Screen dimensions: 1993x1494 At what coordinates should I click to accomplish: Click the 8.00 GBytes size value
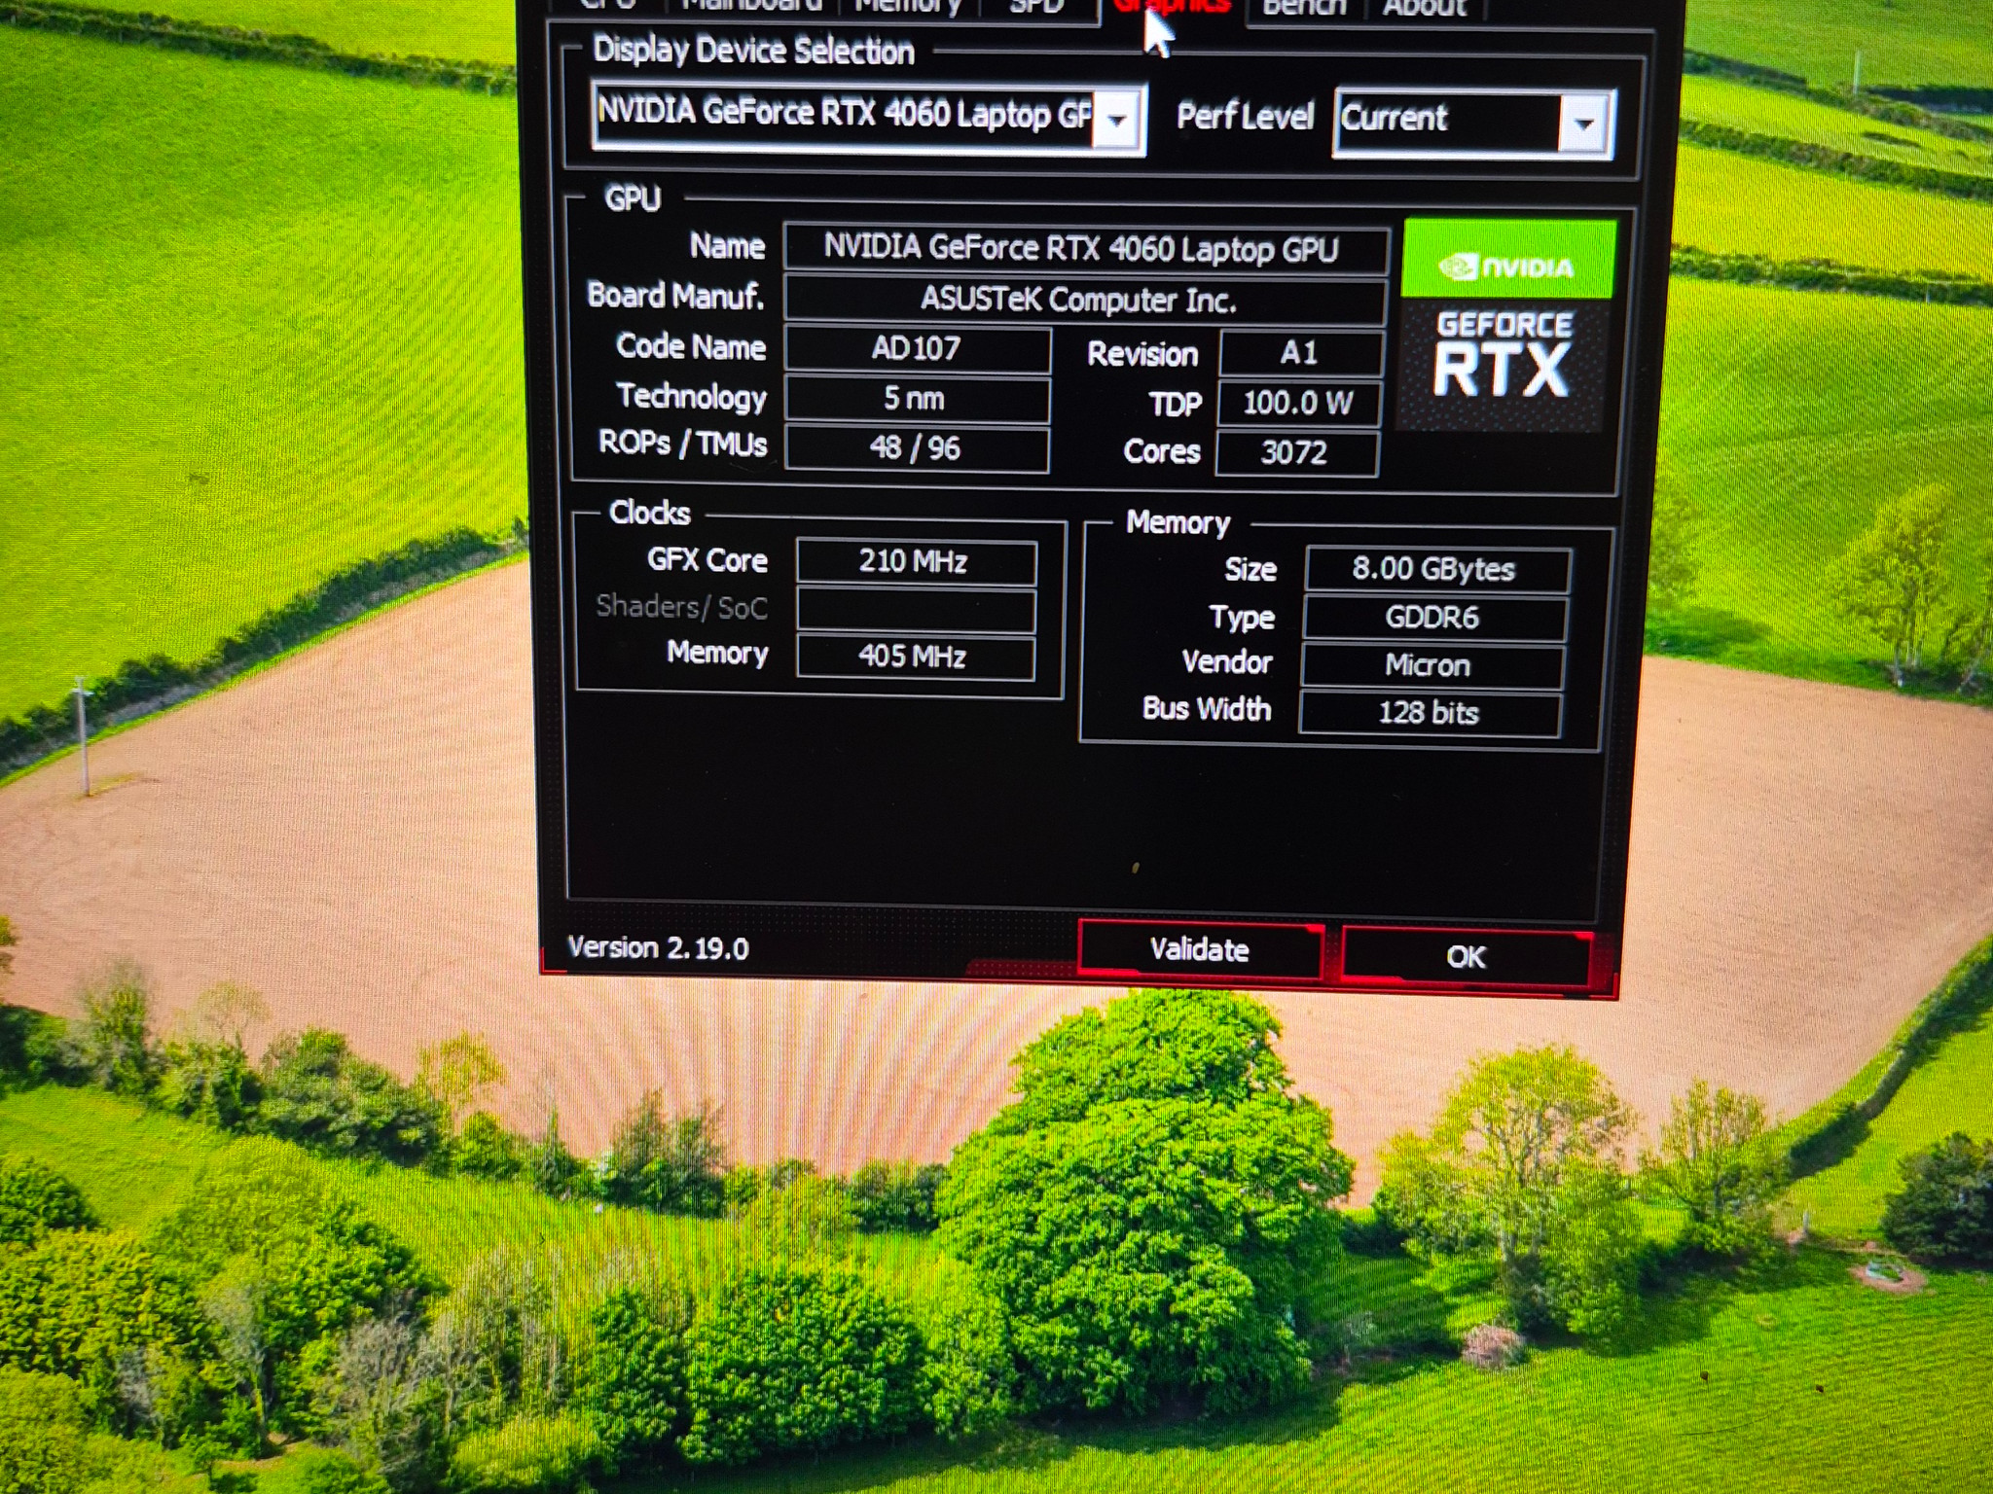coord(1436,569)
